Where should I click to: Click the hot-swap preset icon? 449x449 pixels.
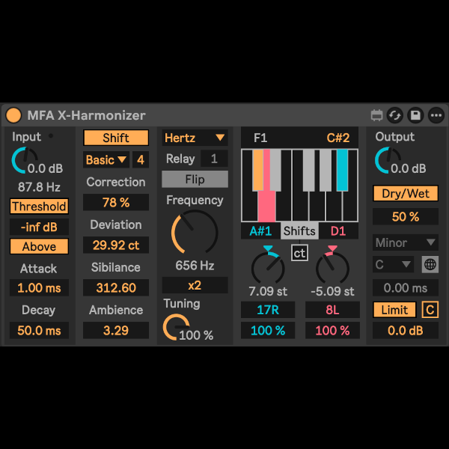pyautogui.click(x=396, y=115)
